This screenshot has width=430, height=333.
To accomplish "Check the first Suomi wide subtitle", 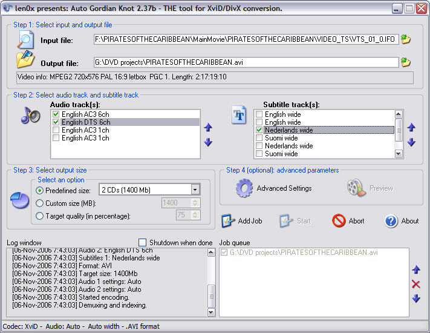I will [x=259, y=138].
